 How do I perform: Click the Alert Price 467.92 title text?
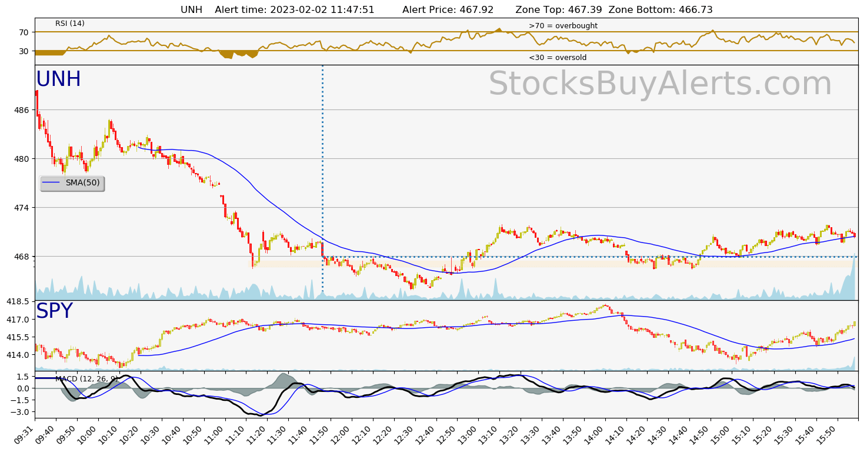[448, 10]
